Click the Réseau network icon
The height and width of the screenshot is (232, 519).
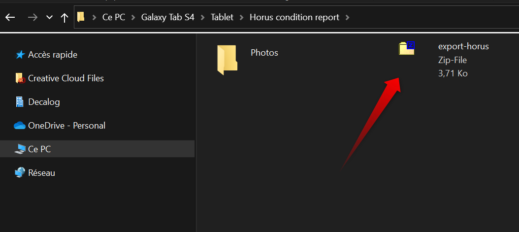(x=20, y=173)
